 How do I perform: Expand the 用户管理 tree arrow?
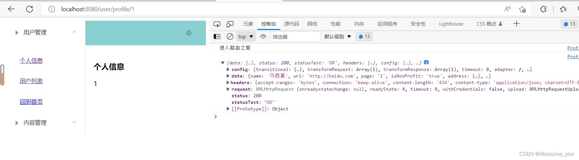tap(17, 33)
